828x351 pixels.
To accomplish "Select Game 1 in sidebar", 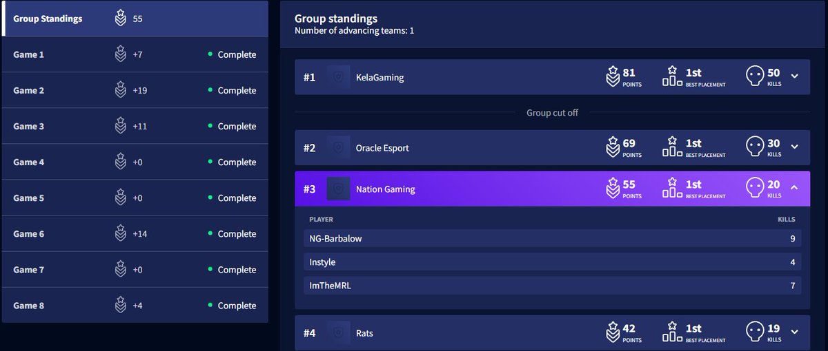I will tap(135, 54).
